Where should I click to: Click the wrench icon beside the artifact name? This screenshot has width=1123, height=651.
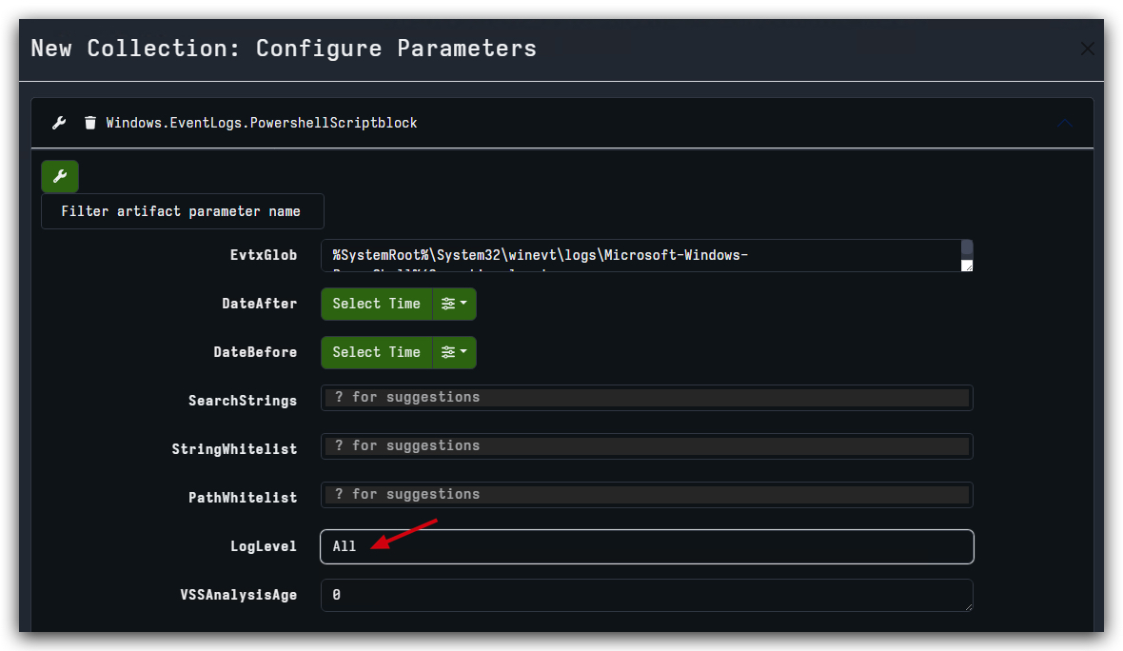click(59, 123)
